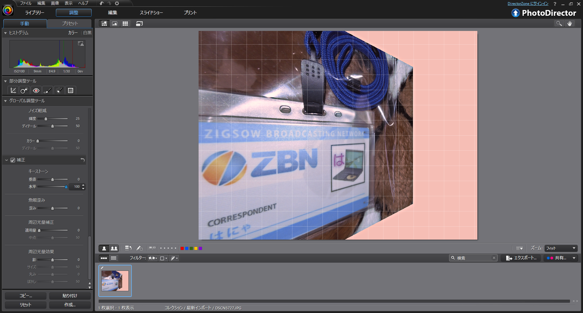Viewport: 583px width, 313px height.
Task: Click the 作成... button
Action: pos(70,305)
